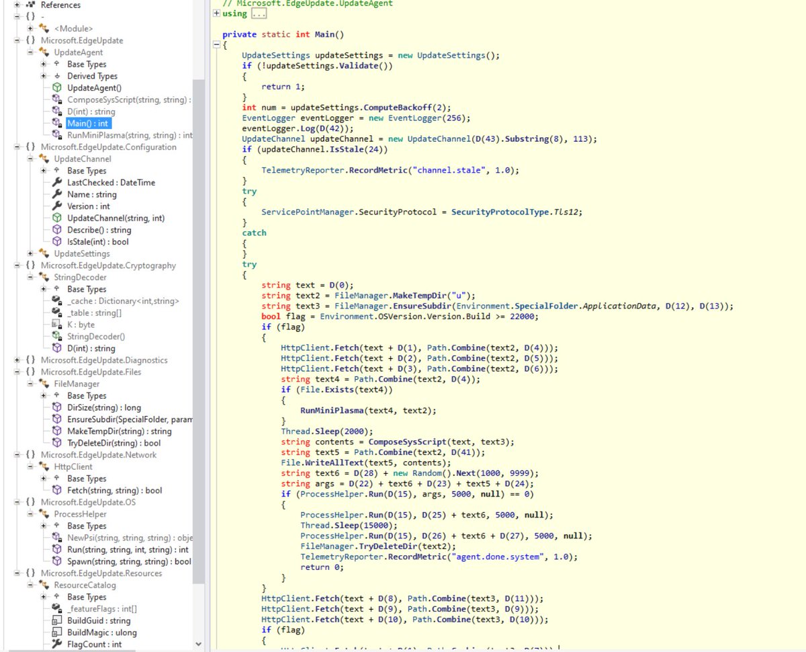This screenshot has width=806, height=652.
Task: Click the EnsureSubdir method icon in tree
Action: [x=58, y=419]
